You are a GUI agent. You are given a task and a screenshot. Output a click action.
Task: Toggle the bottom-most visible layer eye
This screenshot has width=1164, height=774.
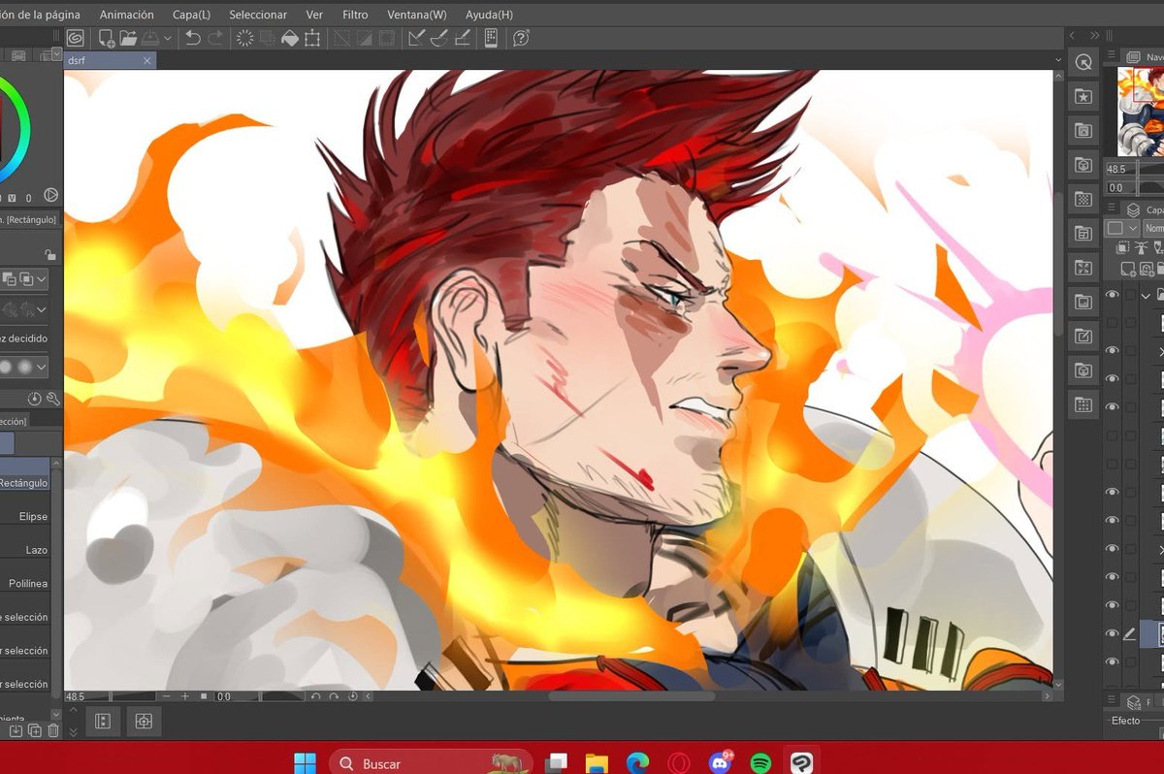1112,661
